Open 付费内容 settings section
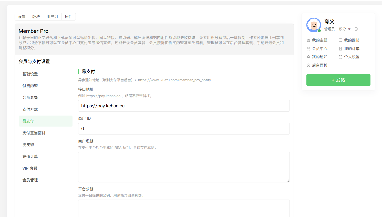 pos(46,86)
